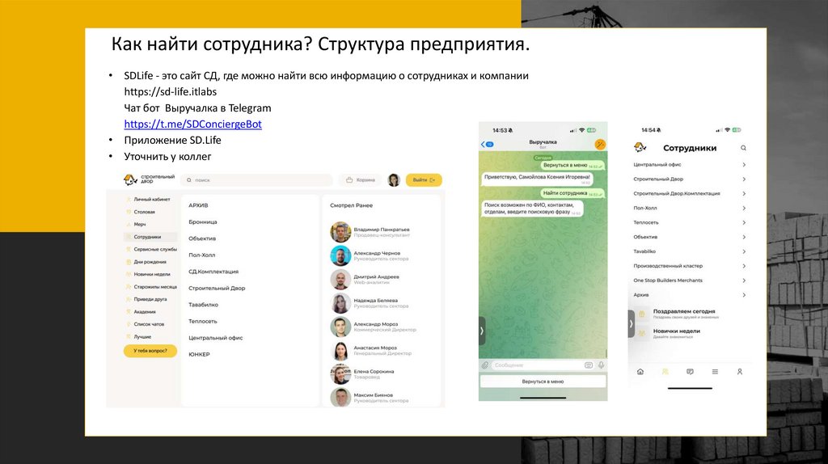Click the Старожилы месяца sidebar icon
Screen dimensions: 828x464
pos(129,287)
